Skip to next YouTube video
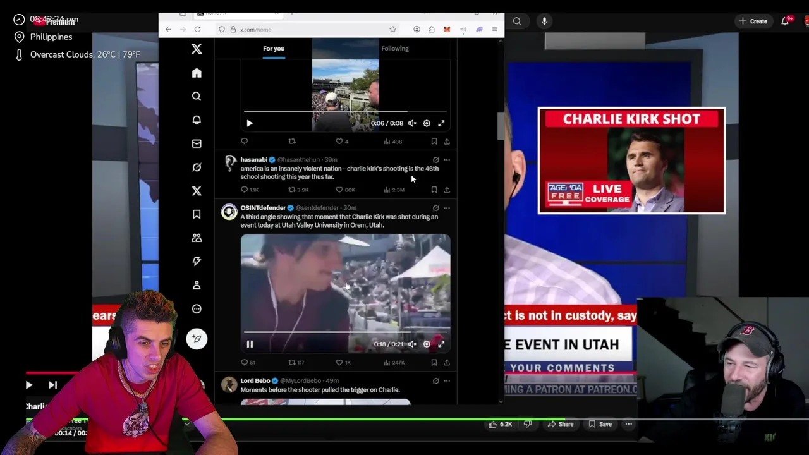The height and width of the screenshot is (455, 809). (52, 385)
